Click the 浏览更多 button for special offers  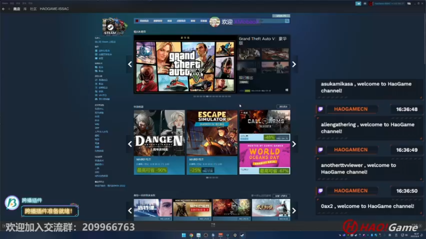(283, 107)
